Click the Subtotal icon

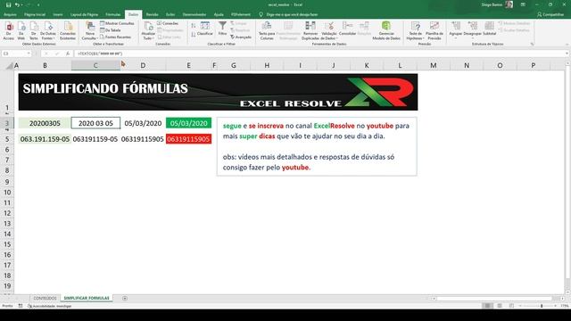click(x=490, y=29)
